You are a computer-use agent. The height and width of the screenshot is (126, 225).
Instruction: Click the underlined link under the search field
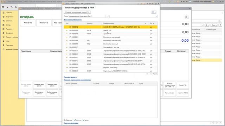[73, 20]
